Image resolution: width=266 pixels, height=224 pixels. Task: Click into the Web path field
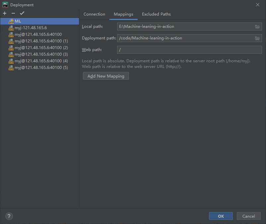pyautogui.click(x=189, y=50)
